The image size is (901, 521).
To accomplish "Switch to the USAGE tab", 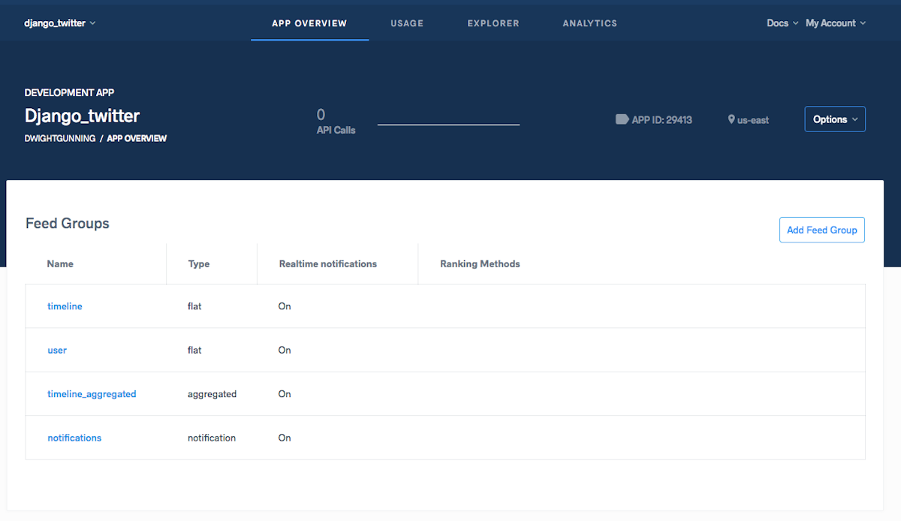I will (407, 23).
